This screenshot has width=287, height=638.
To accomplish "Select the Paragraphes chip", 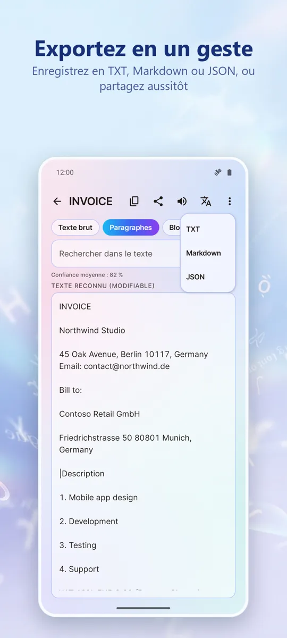I will point(131,228).
